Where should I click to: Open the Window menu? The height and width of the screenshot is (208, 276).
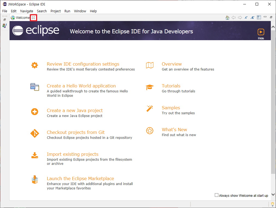click(x=80, y=11)
